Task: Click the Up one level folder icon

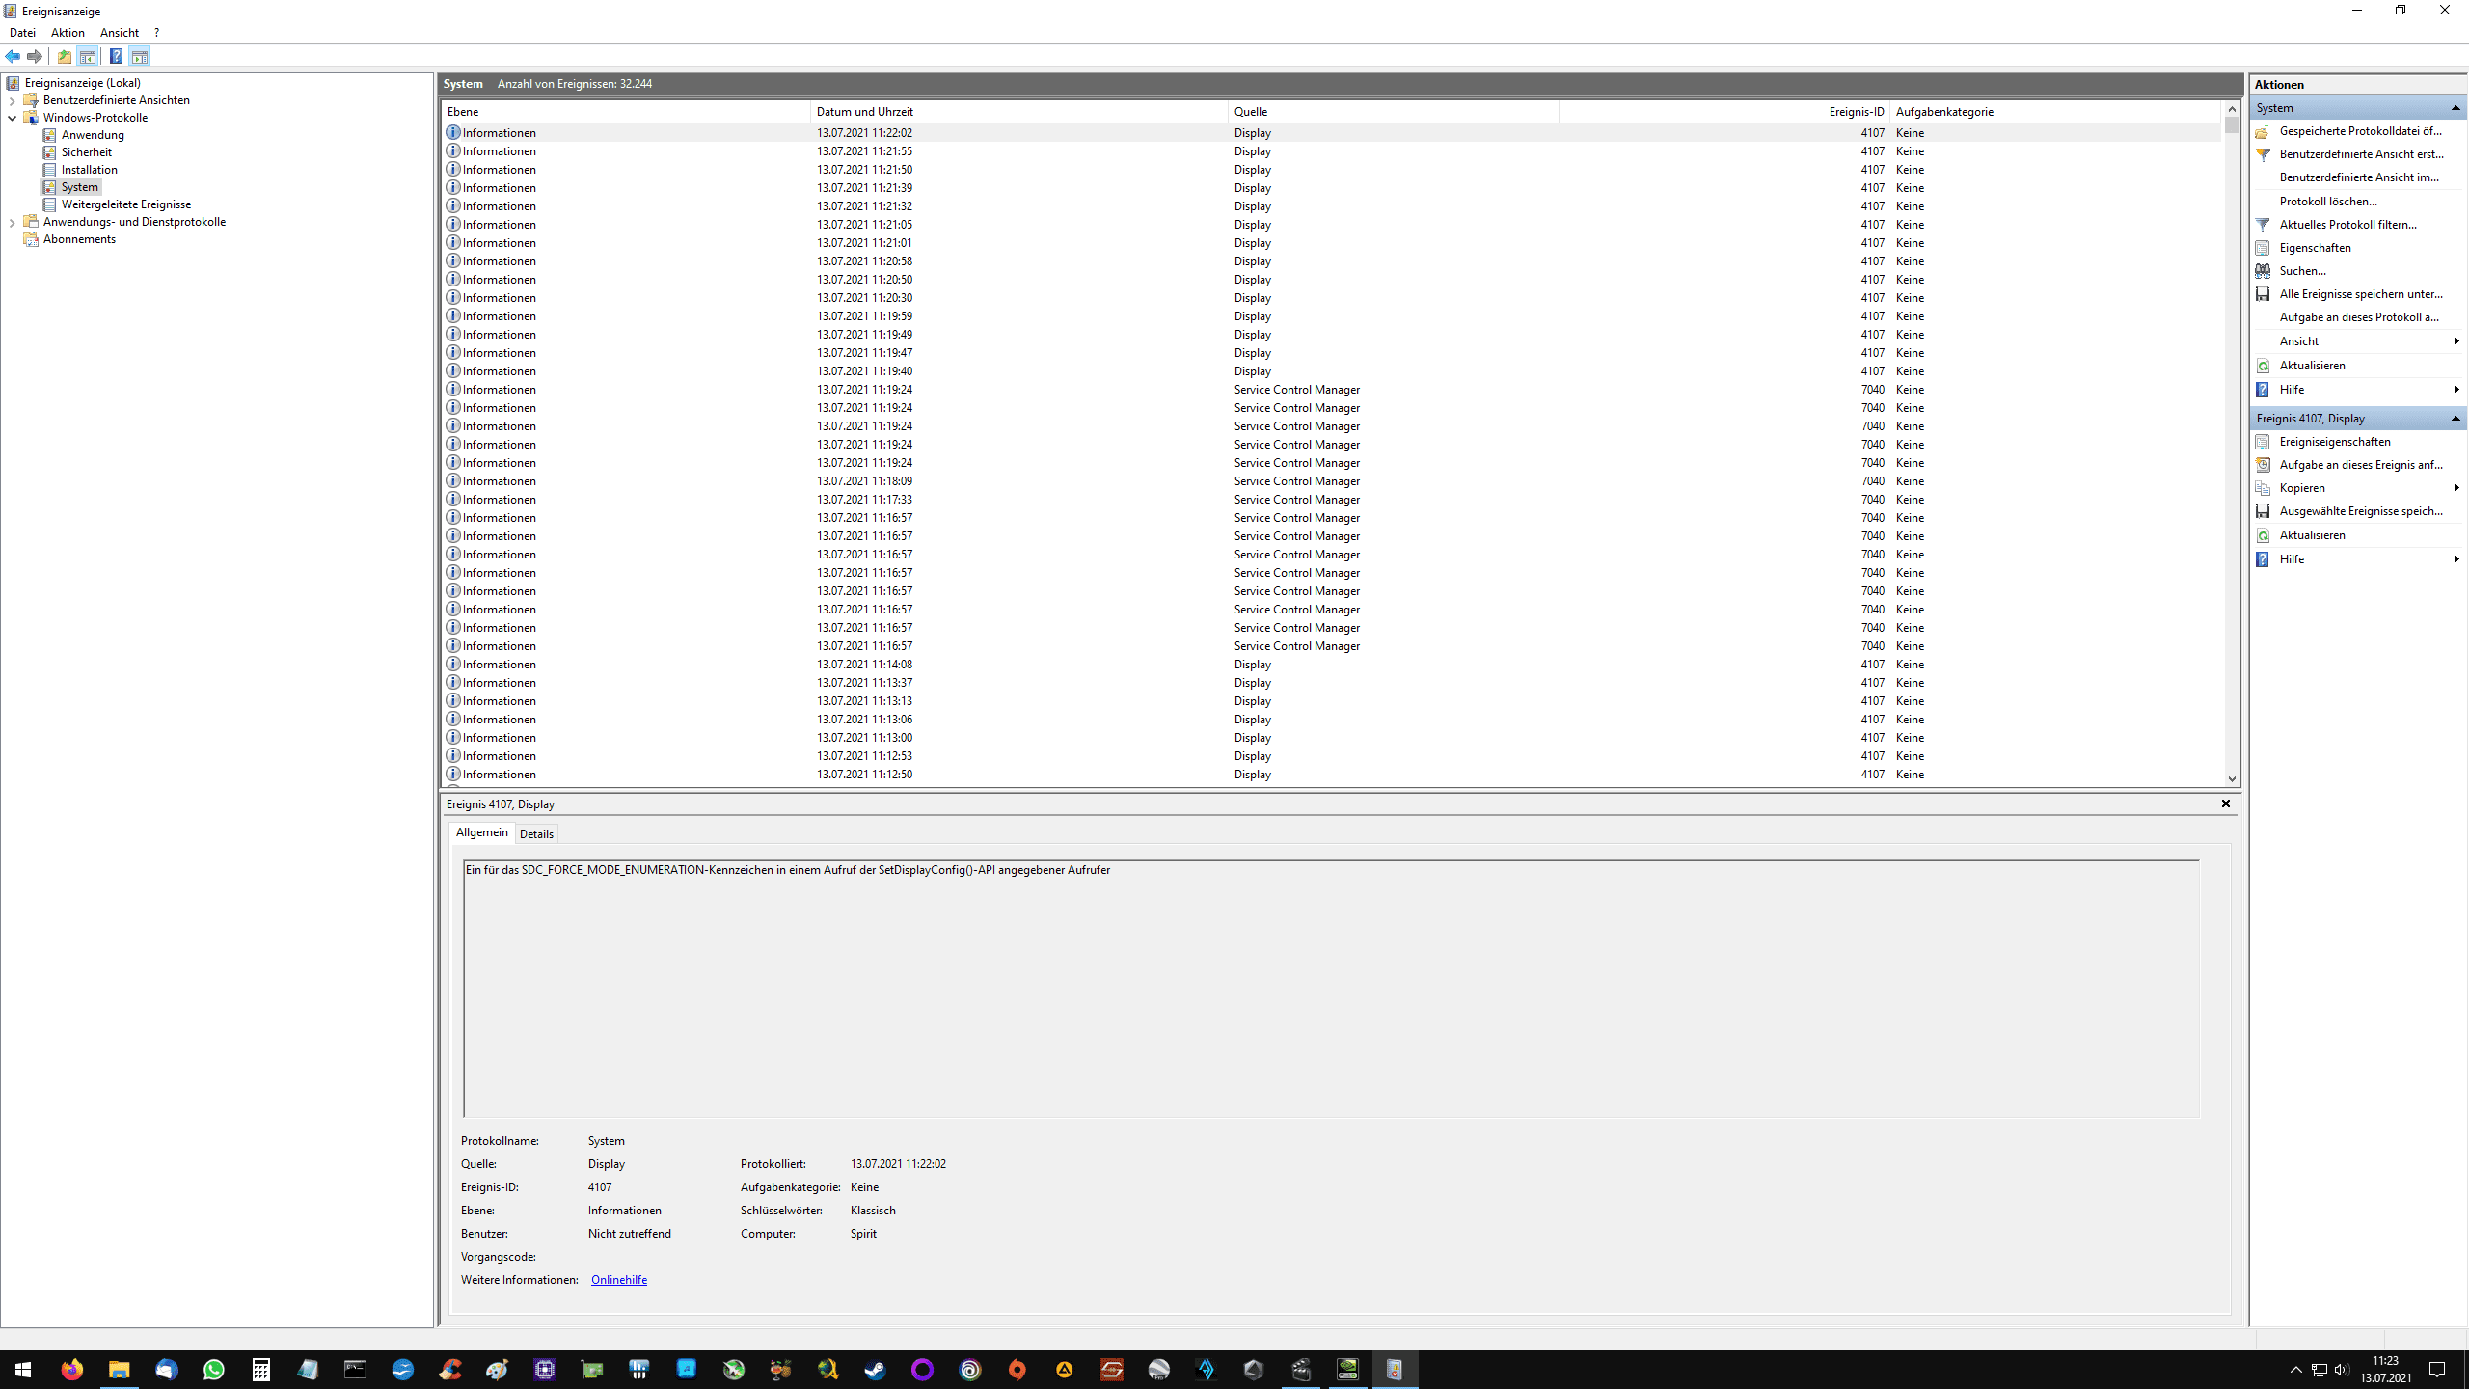Action: 65,56
